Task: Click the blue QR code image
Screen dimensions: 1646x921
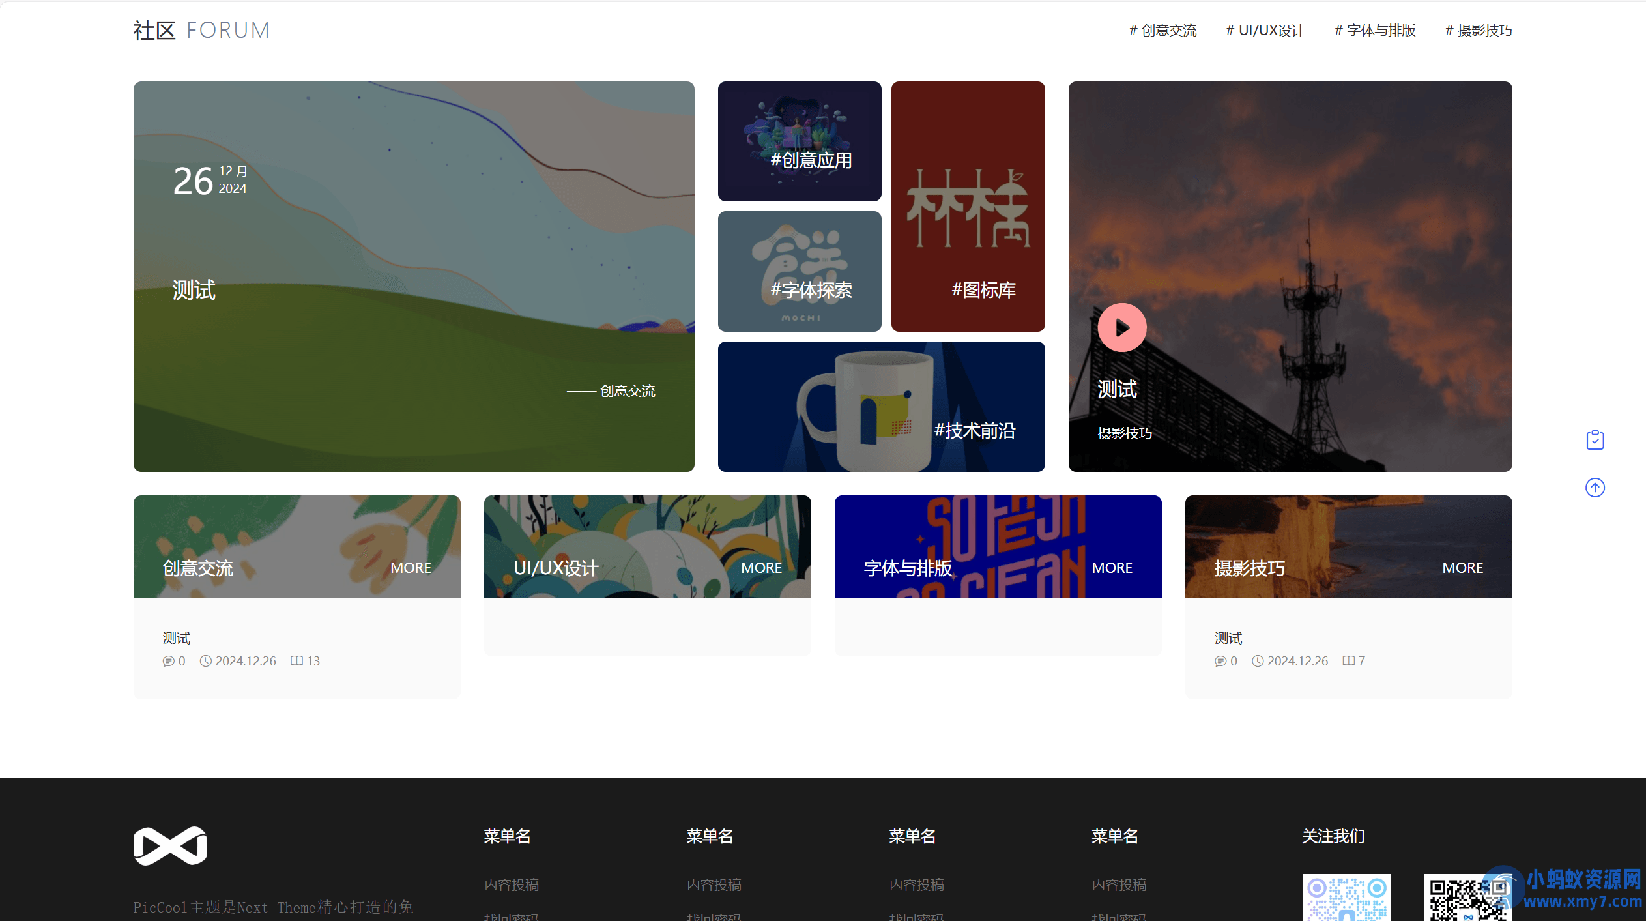Action: click(x=1346, y=898)
